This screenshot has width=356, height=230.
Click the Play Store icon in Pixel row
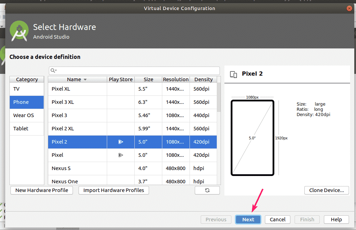pos(121,155)
